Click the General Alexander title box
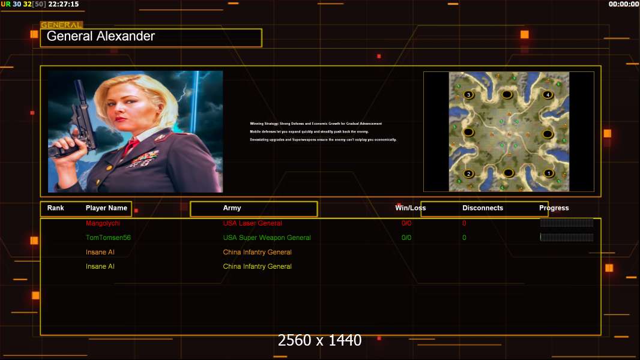This screenshot has width=640, height=360. pyautogui.click(x=151, y=38)
